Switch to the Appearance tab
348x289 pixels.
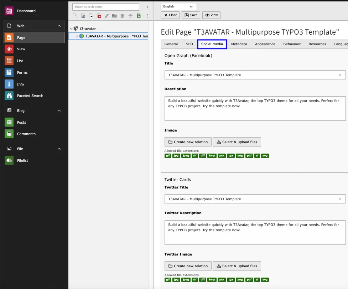(265, 44)
